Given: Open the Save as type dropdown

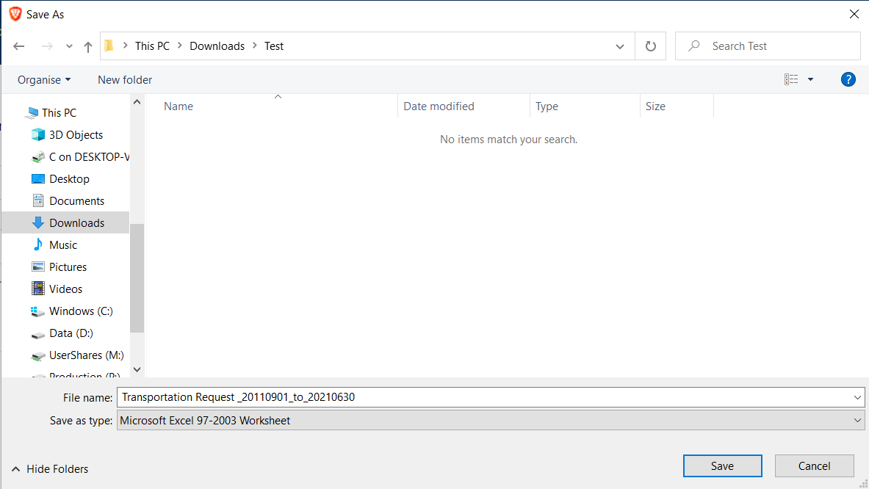Looking at the screenshot, I should pos(857,420).
